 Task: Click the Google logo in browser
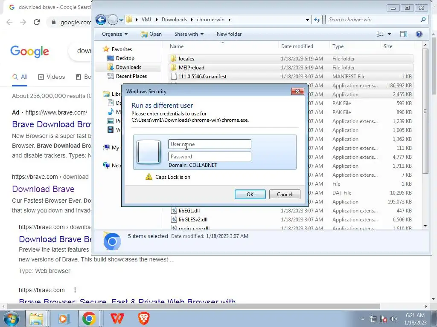(x=29, y=52)
